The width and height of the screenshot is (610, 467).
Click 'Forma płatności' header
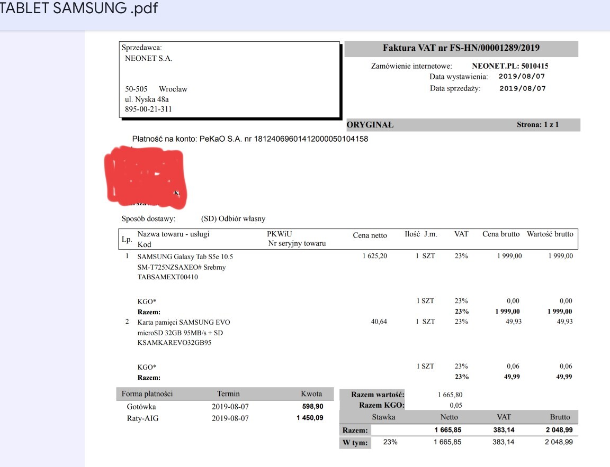pos(147,393)
